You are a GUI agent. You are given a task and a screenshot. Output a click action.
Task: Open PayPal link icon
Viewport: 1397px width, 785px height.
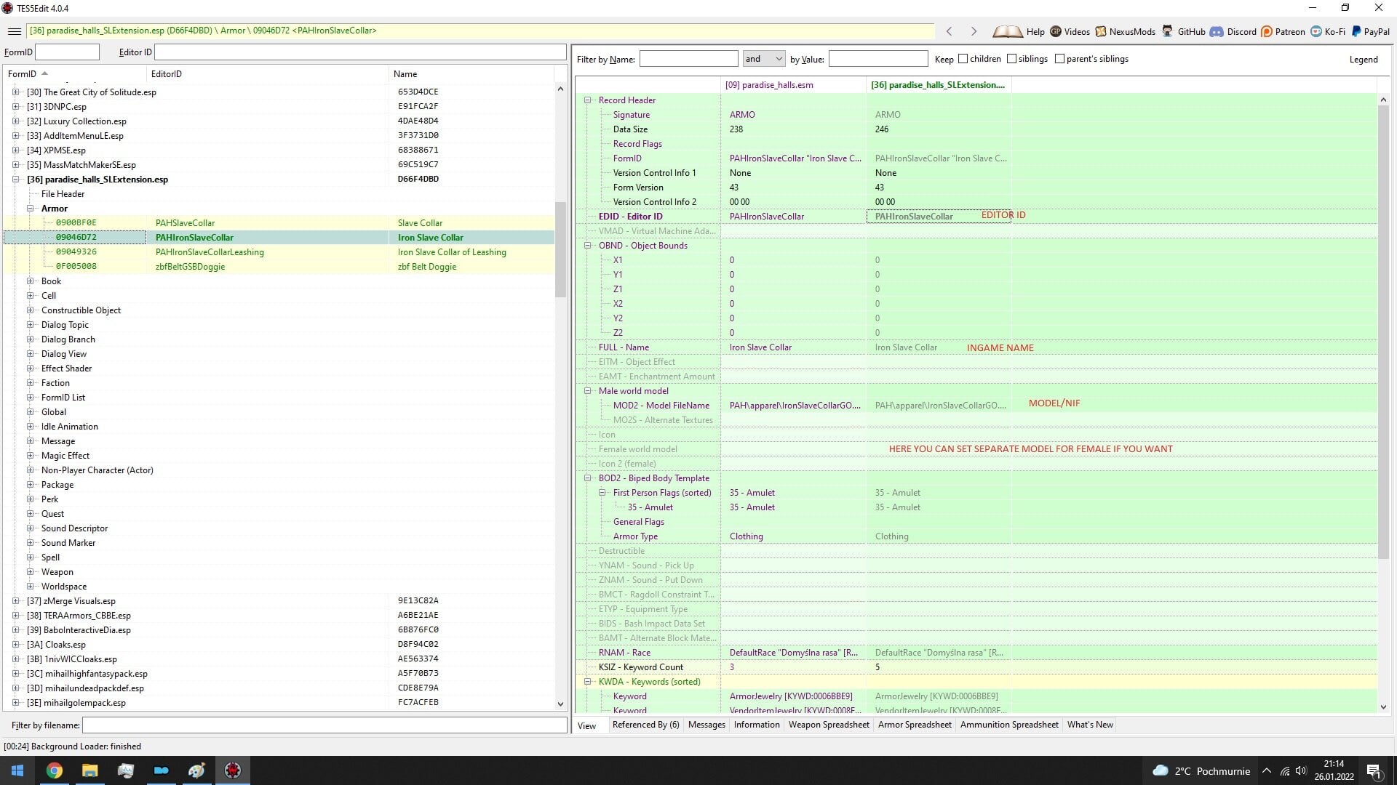[1356, 31]
